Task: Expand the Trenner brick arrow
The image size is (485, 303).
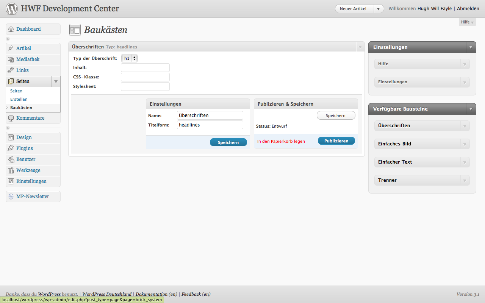Action: click(465, 180)
